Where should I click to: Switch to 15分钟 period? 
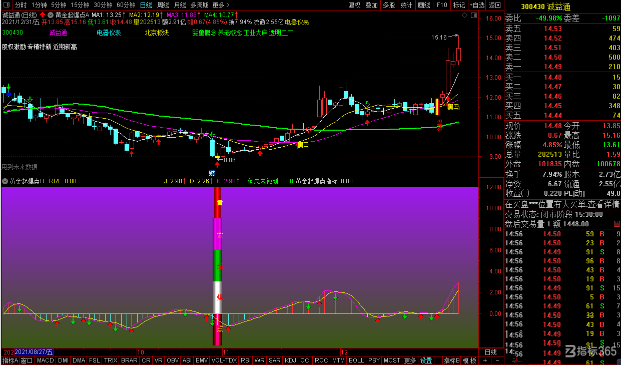[80, 5]
